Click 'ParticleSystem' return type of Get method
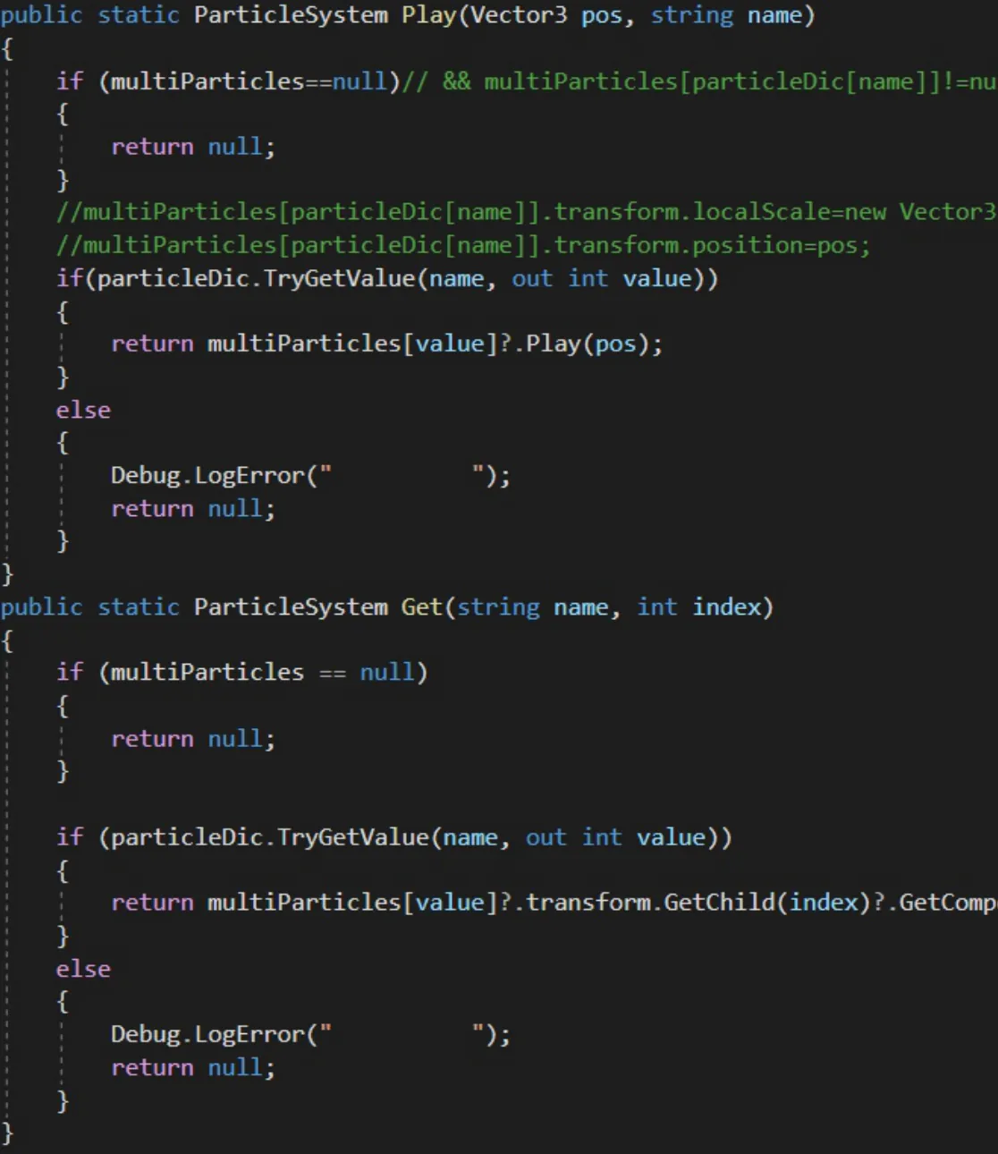The width and height of the screenshot is (998, 1154). [291, 607]
